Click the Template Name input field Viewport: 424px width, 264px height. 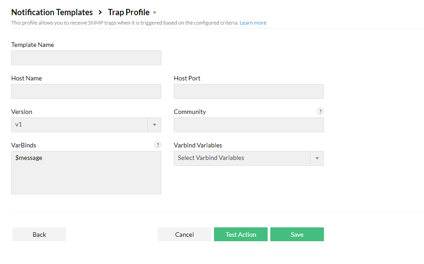86,58
